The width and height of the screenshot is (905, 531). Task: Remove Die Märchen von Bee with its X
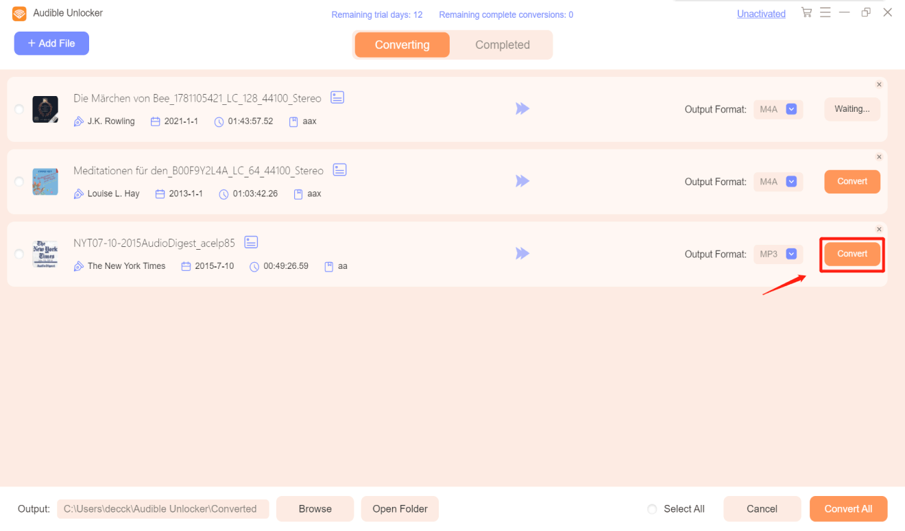(x=879, y=84)
